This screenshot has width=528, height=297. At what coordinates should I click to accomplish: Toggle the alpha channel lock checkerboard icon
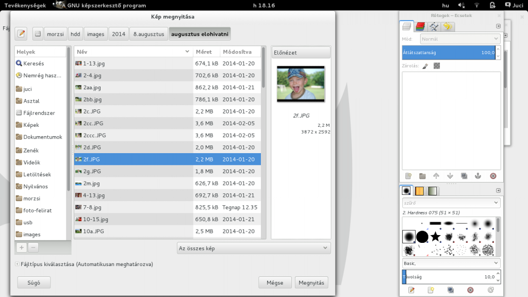[436, 66]
